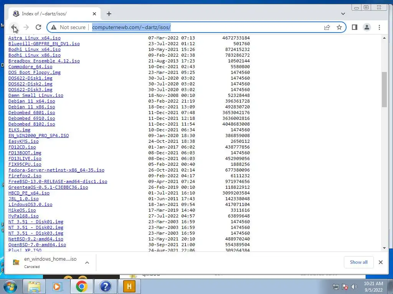This screenshot has width=393, height=294.
Task: Open the orange H taskbar app
Action: coord(129,286)
